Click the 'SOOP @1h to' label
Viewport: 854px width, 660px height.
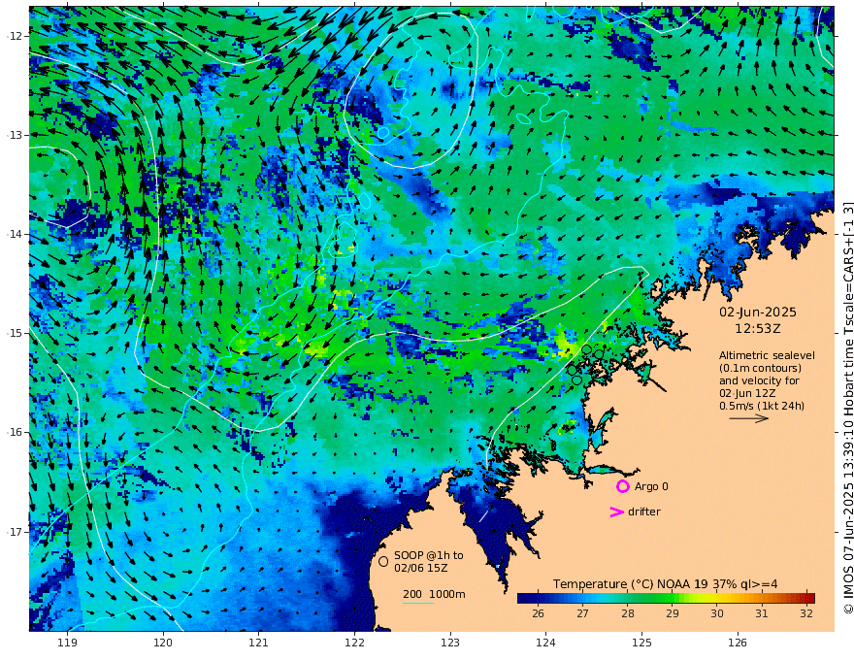tap(429, 555)
